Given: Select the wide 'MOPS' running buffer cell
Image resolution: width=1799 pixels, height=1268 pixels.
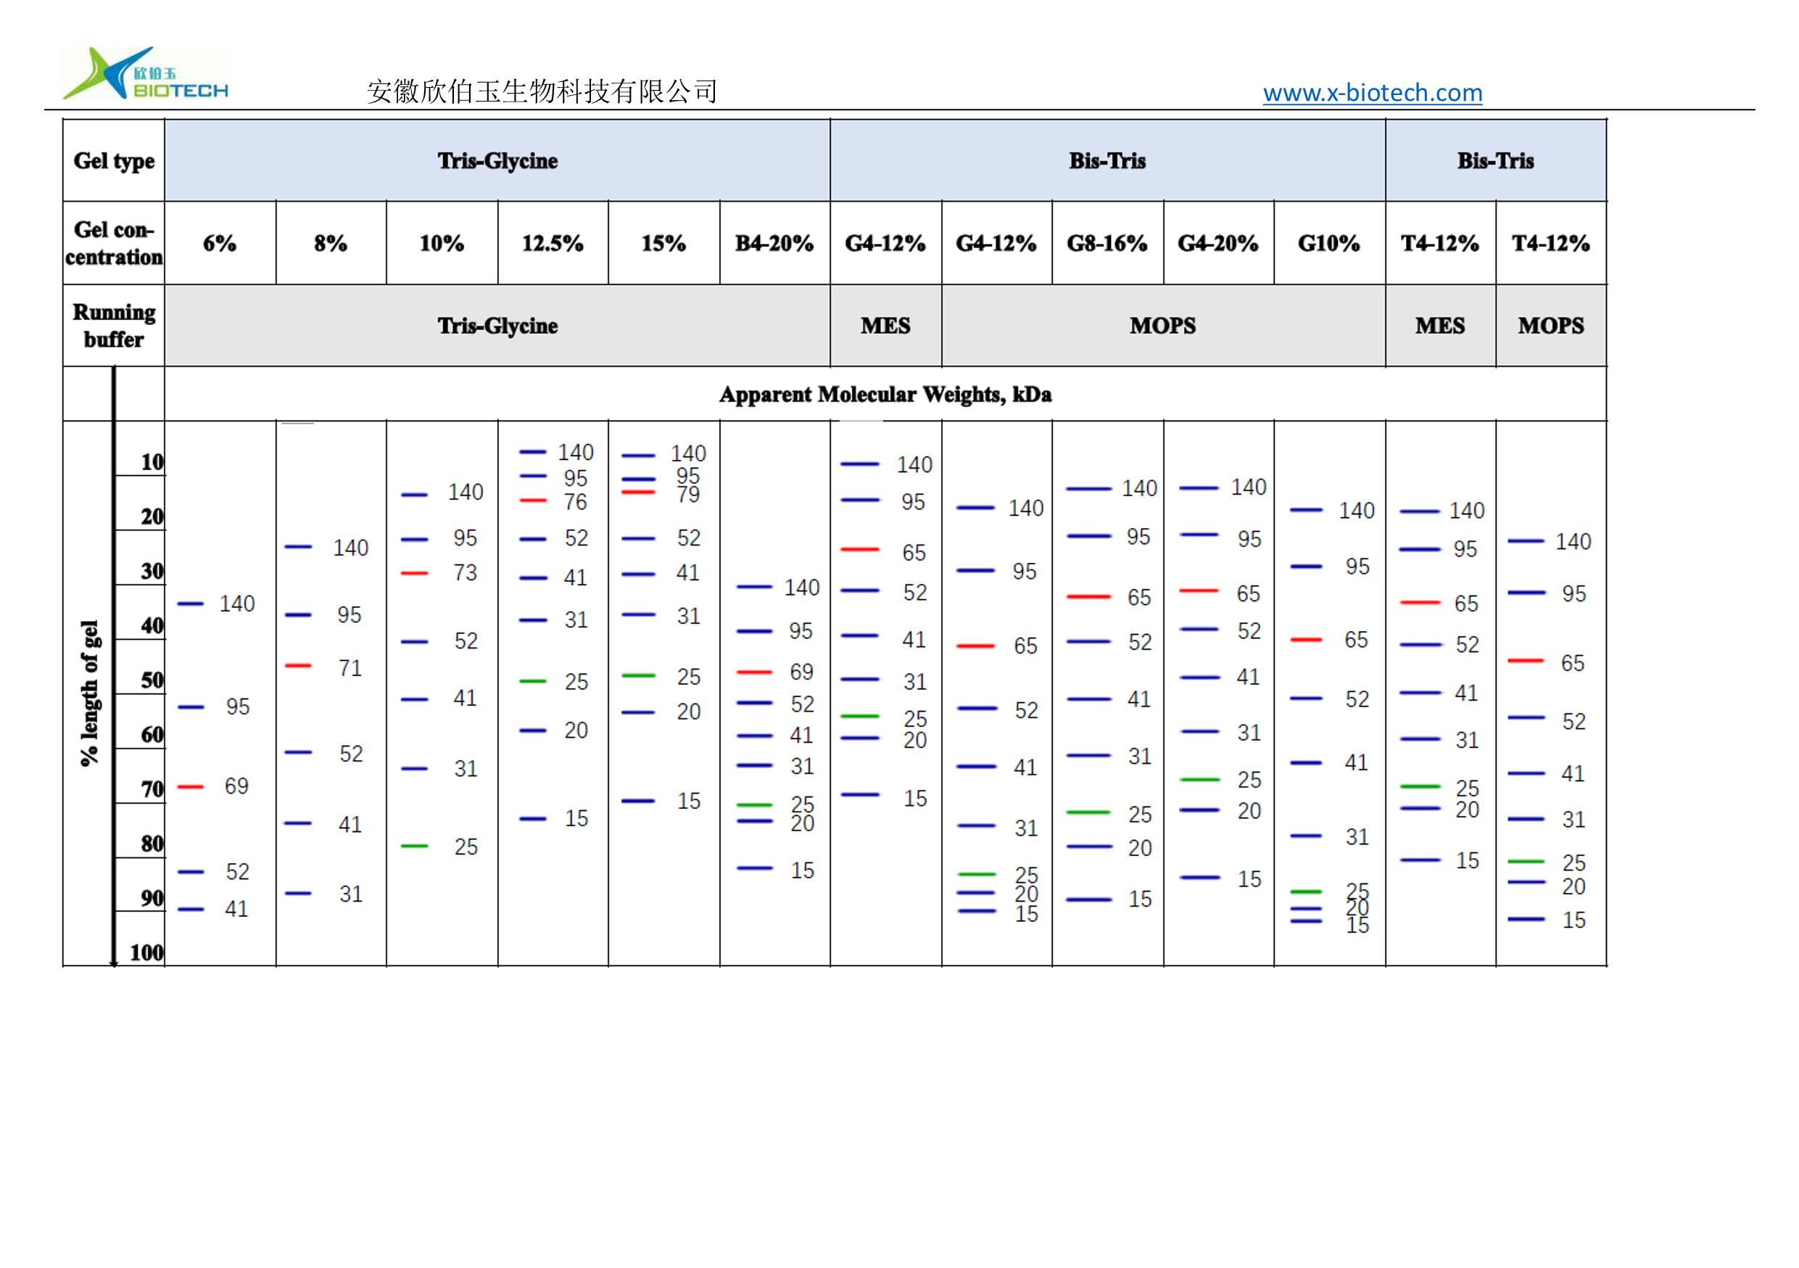Looking at the screenshot, I should (1163, 325).
